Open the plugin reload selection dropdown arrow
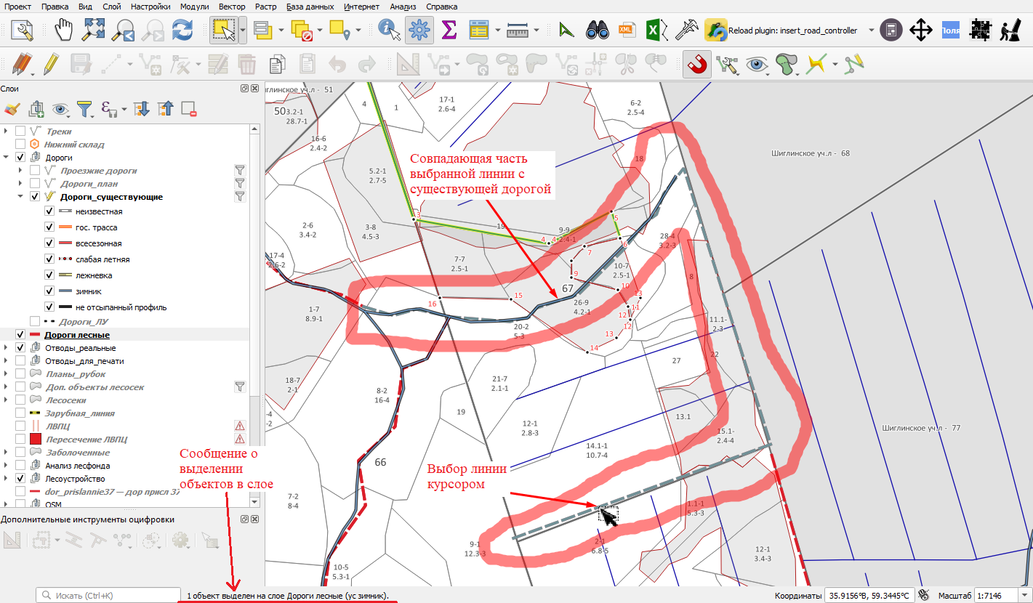This screenshot has width=1033, height=603. [872, 31]
